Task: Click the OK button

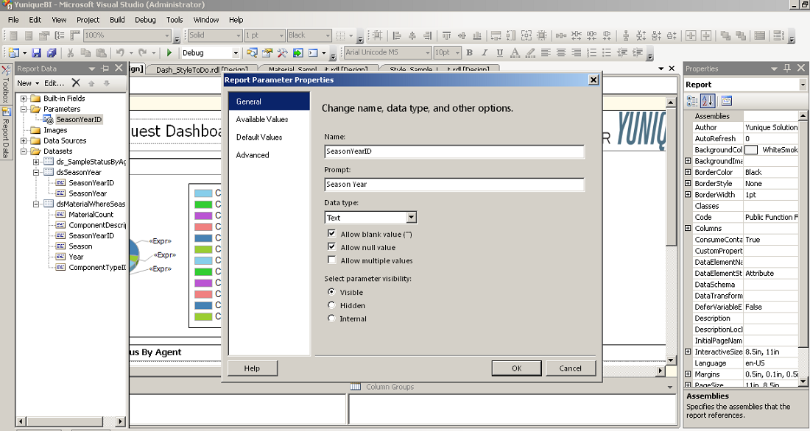Action: [517, 368]
